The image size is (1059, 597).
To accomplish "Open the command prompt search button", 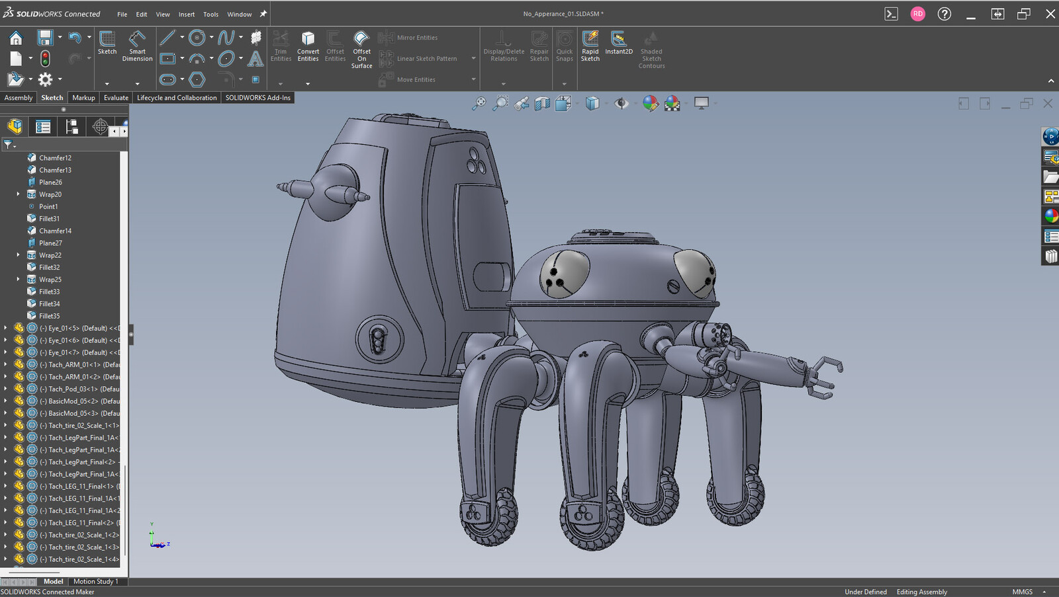I will (x=892, y=14).
